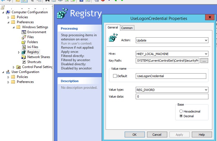217x141 pixels.
Task: Expand the Value type REG_DWORD dropdown
Action: pyautogui.click(x=172, y=90)
